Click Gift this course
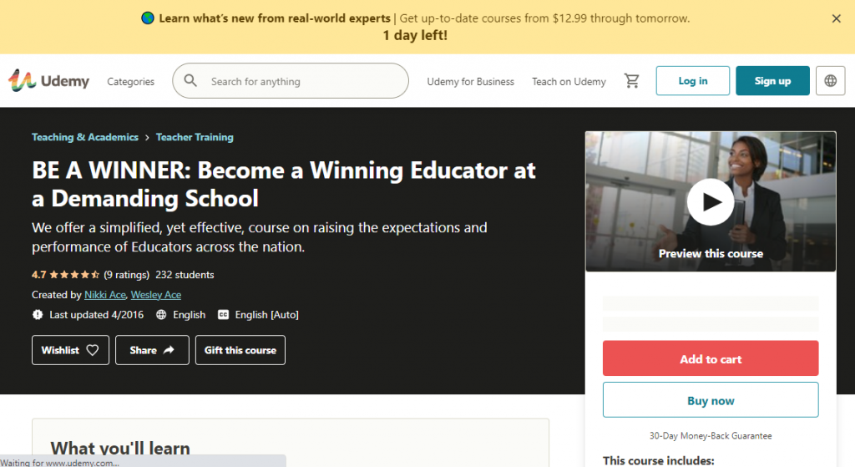Screen dimensions: 855x467 click(240, 350)
